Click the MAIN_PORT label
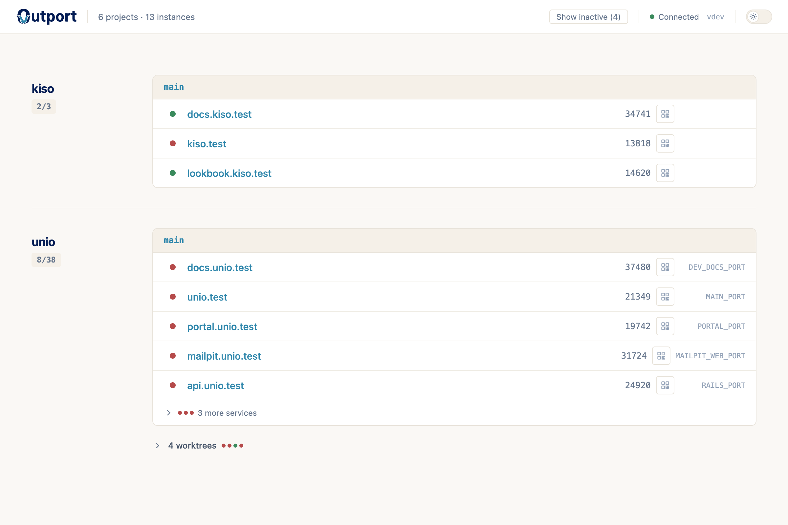Image resolution: width=788 pixels, height=525 pixels. click(x=725, y=297)
